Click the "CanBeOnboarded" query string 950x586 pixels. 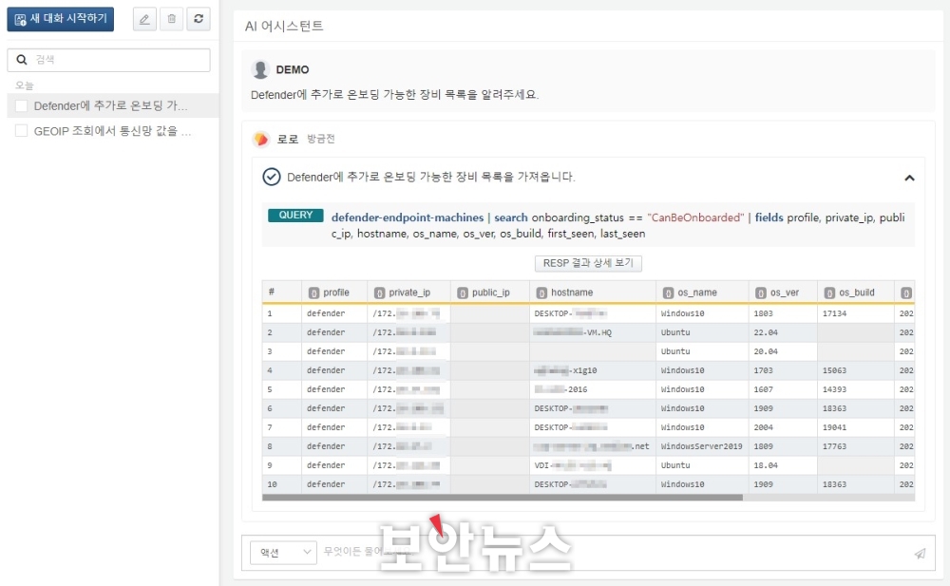[x=695, y=217]
